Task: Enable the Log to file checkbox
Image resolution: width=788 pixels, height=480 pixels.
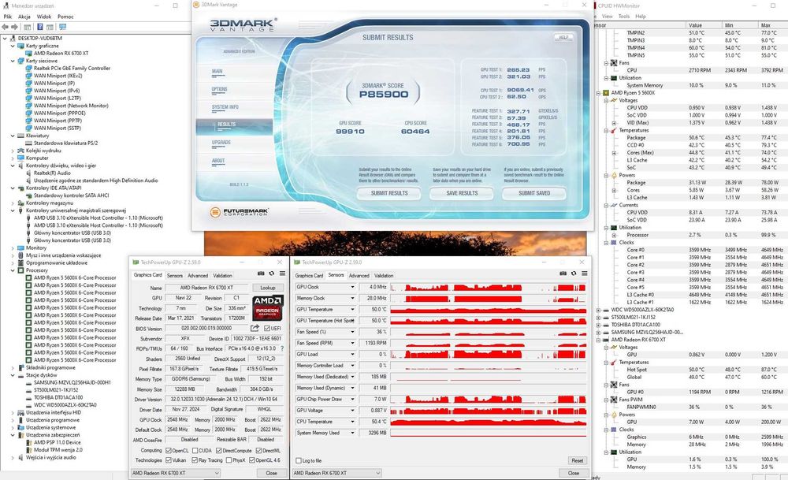Action: click(299, 460)
